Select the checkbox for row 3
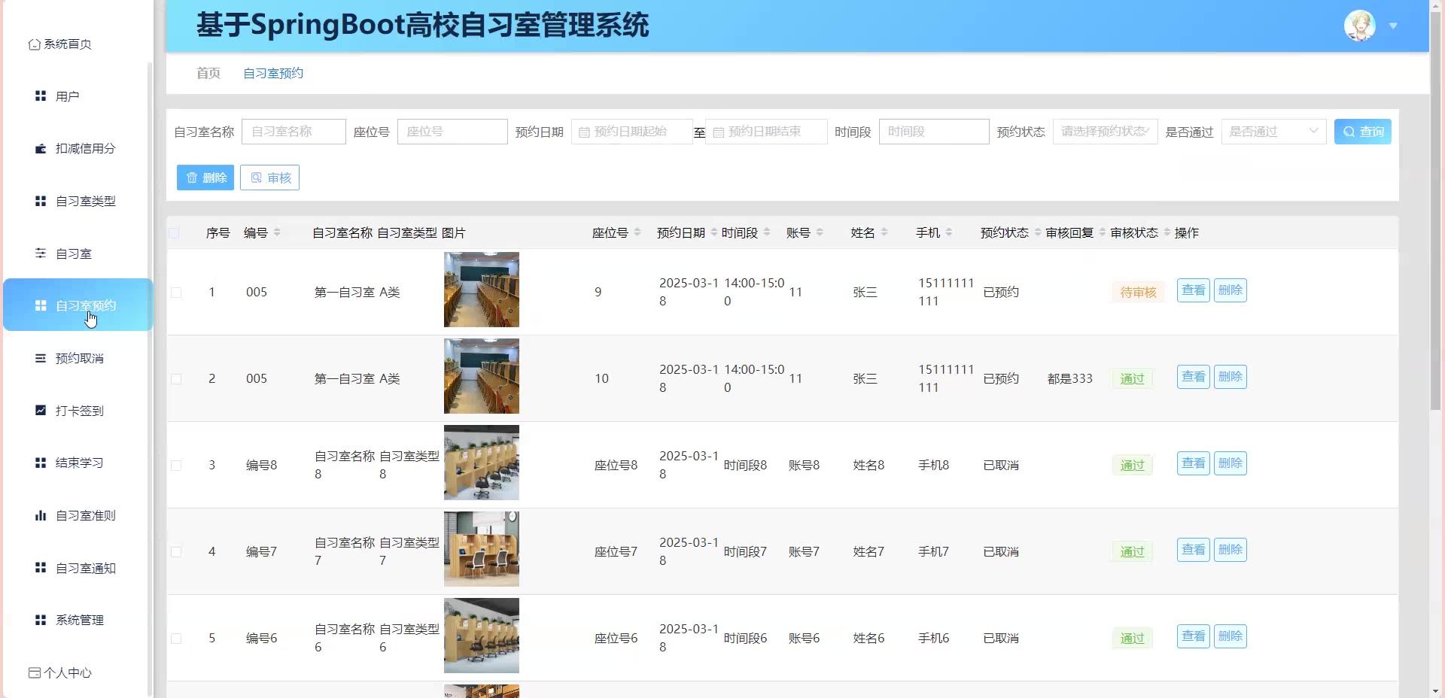This screenshot has height=698, width=1445. pyautogui.click(x=176, y=466)
